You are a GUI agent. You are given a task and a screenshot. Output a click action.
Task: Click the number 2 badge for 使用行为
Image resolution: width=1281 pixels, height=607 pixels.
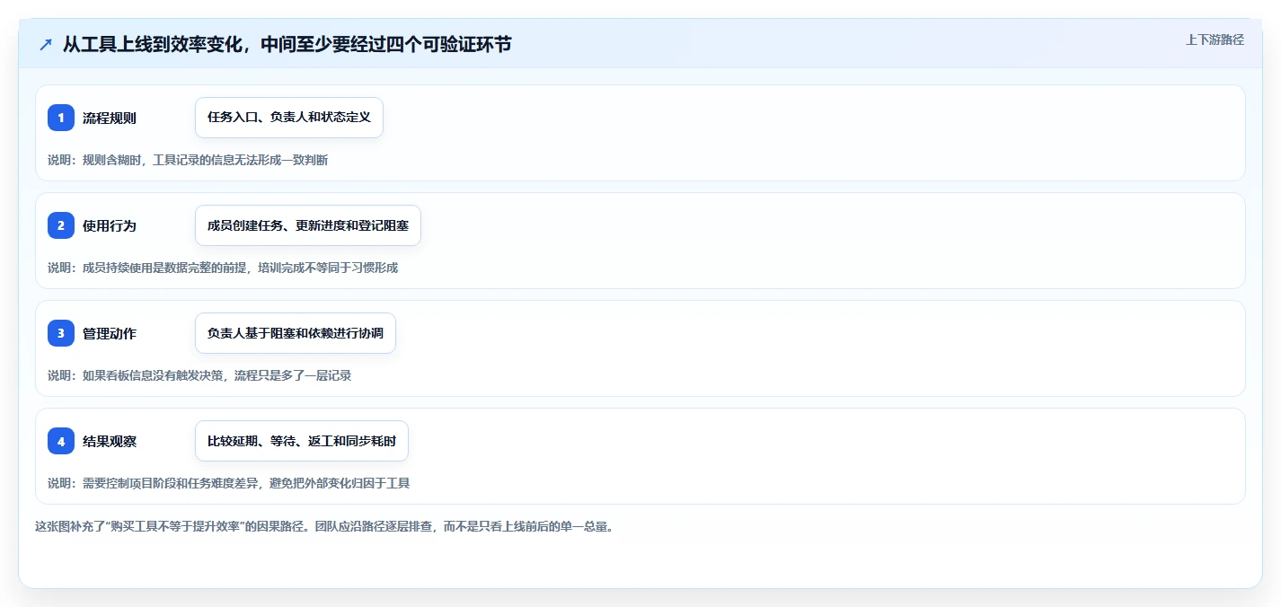tap(61, 225)
